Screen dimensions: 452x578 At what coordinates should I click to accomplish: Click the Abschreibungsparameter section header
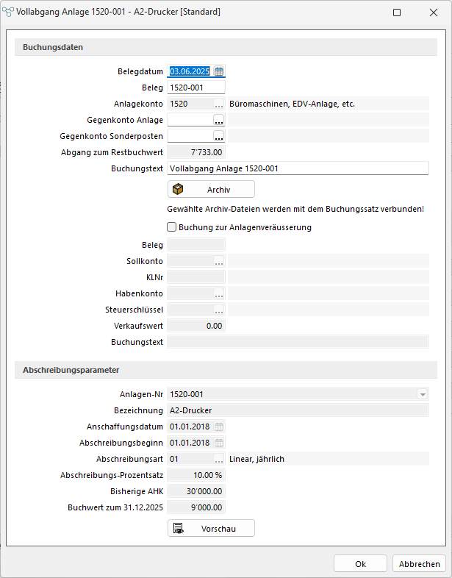[226, 370]
